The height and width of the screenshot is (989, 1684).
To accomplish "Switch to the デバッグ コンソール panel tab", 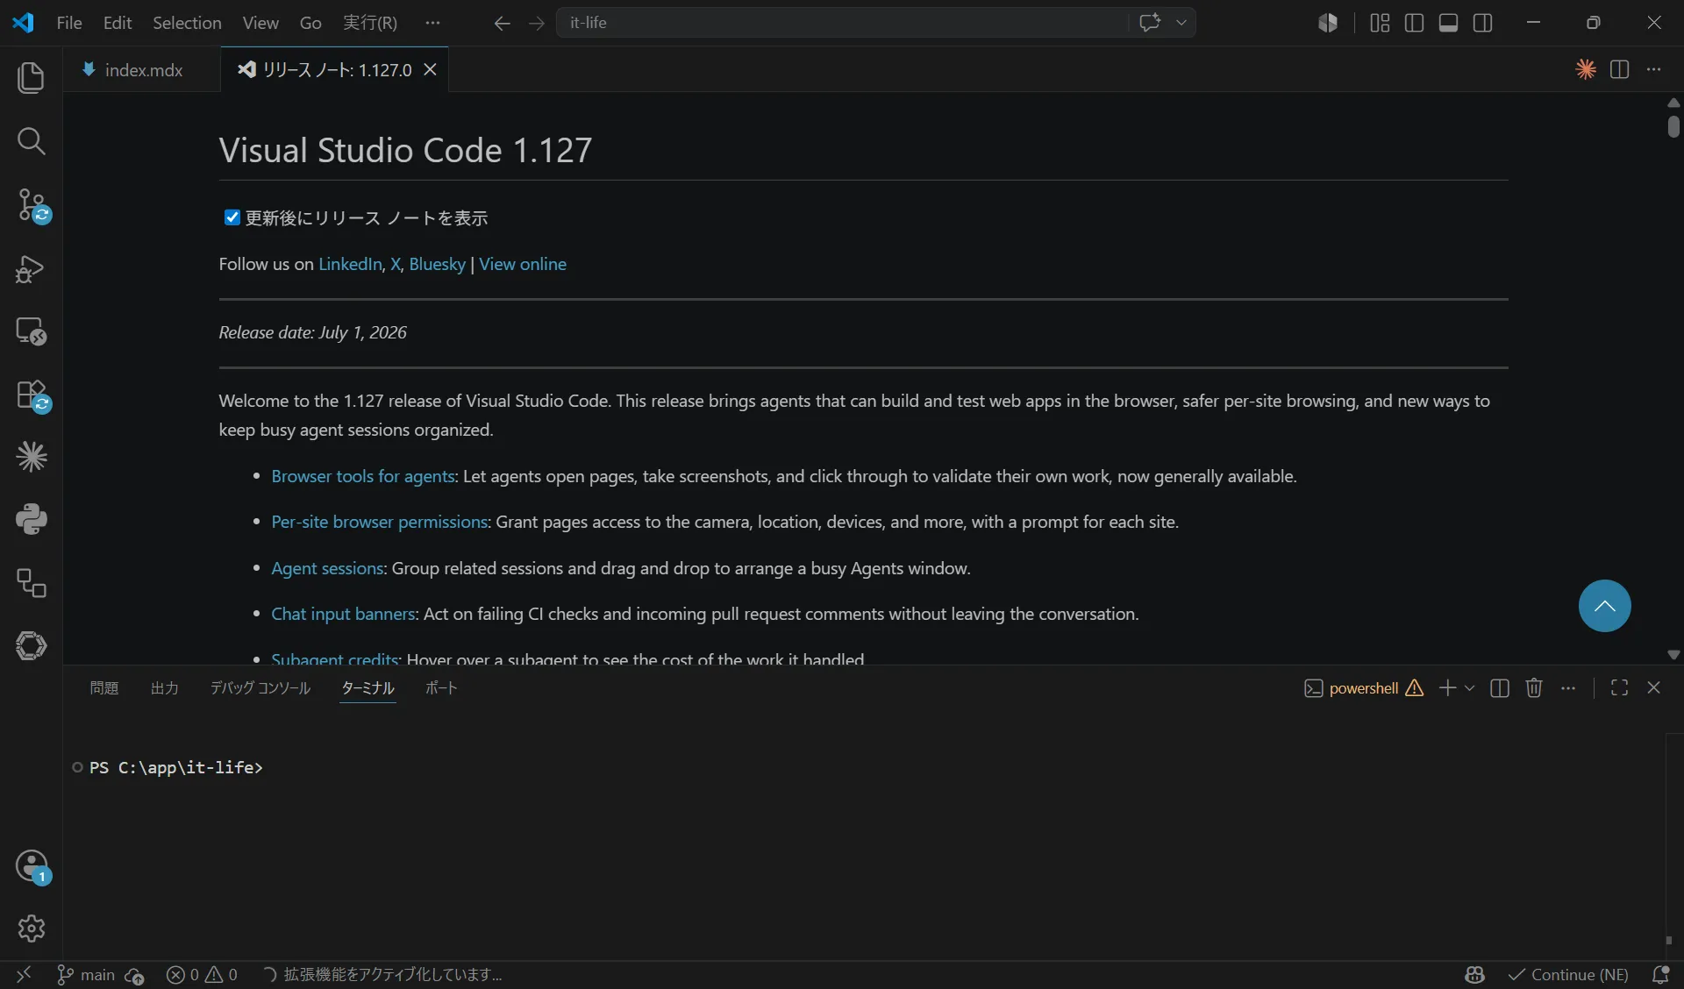I will pos(260,688).
